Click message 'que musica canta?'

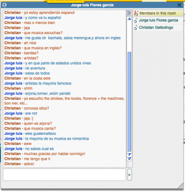pos(40,129)
